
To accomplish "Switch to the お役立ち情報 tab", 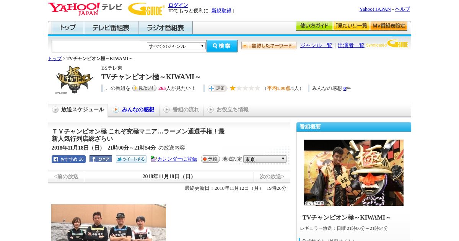I will 228,110.
